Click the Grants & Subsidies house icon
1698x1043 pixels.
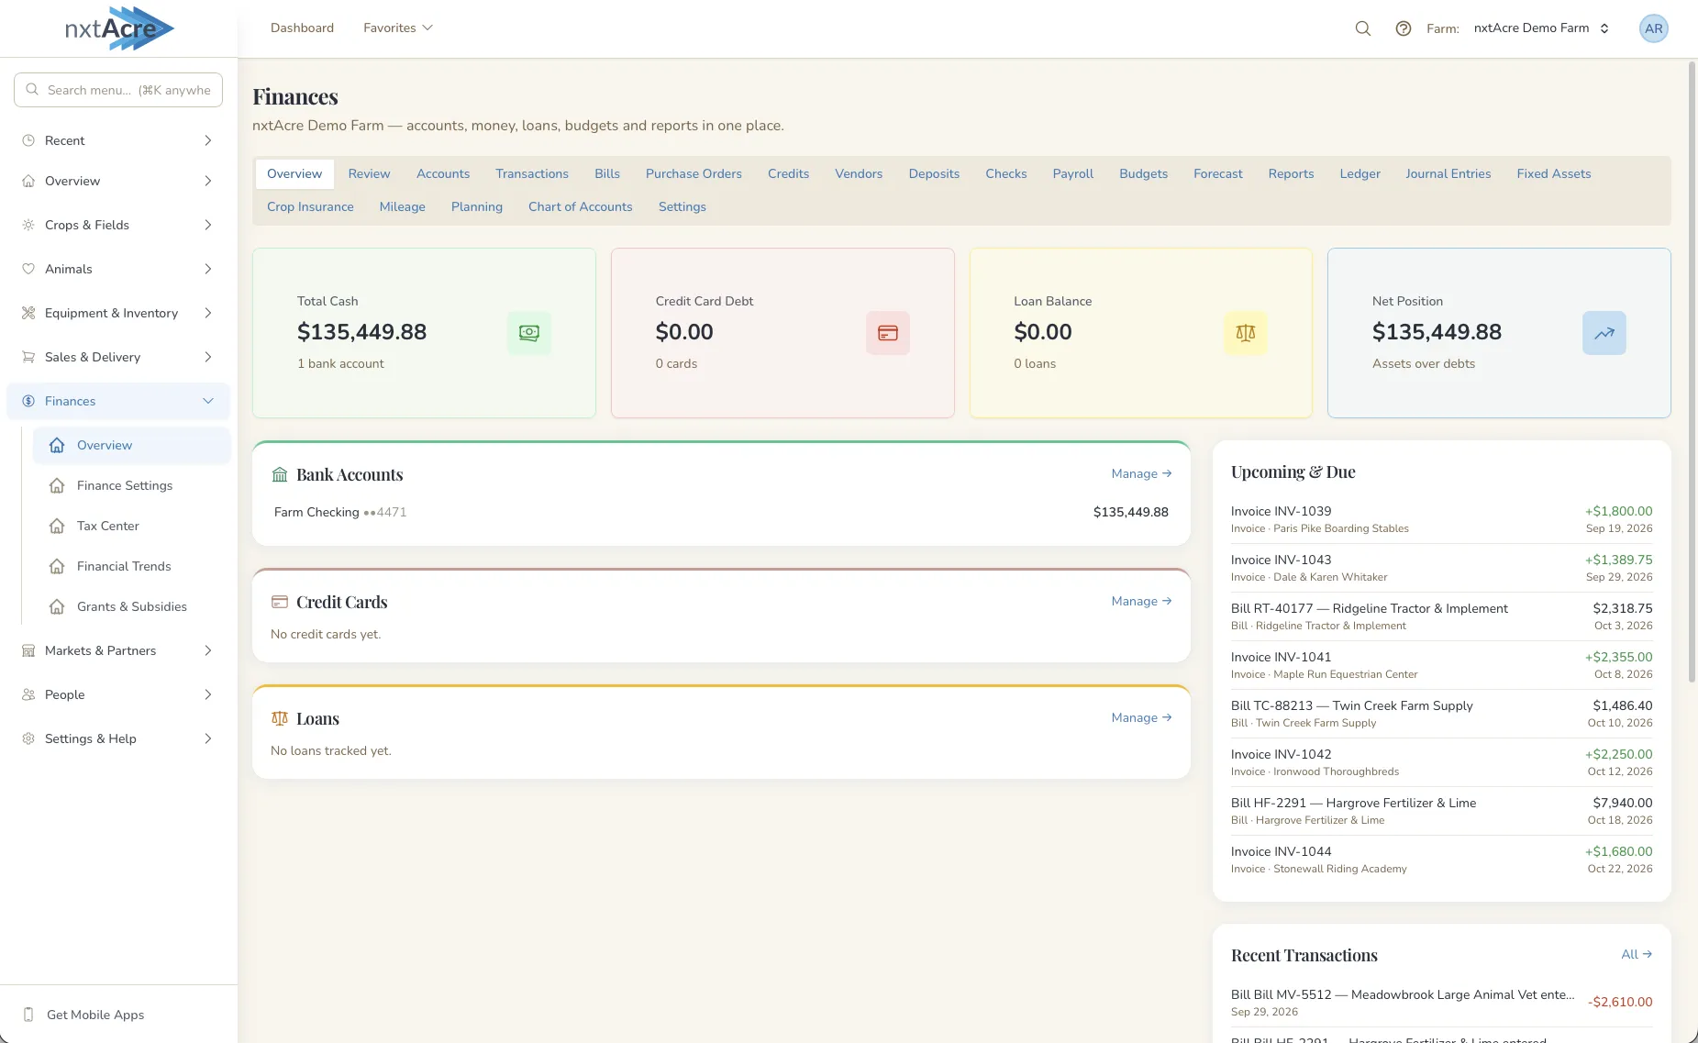point(57,606)
